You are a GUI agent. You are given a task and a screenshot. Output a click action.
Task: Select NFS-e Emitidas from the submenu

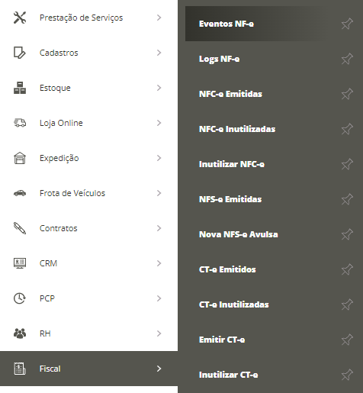click(x=230, y=199)
